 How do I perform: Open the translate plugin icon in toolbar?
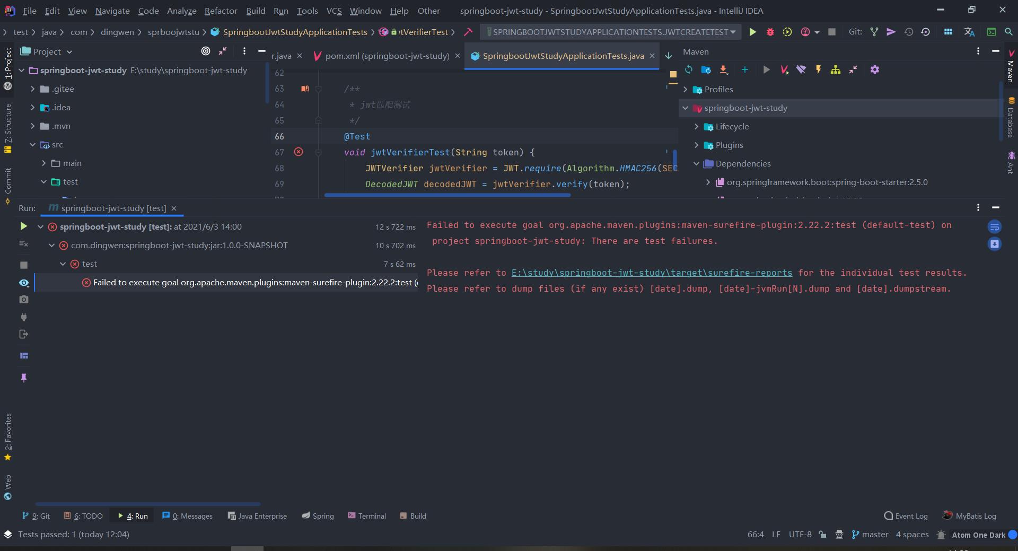[970, 32]
